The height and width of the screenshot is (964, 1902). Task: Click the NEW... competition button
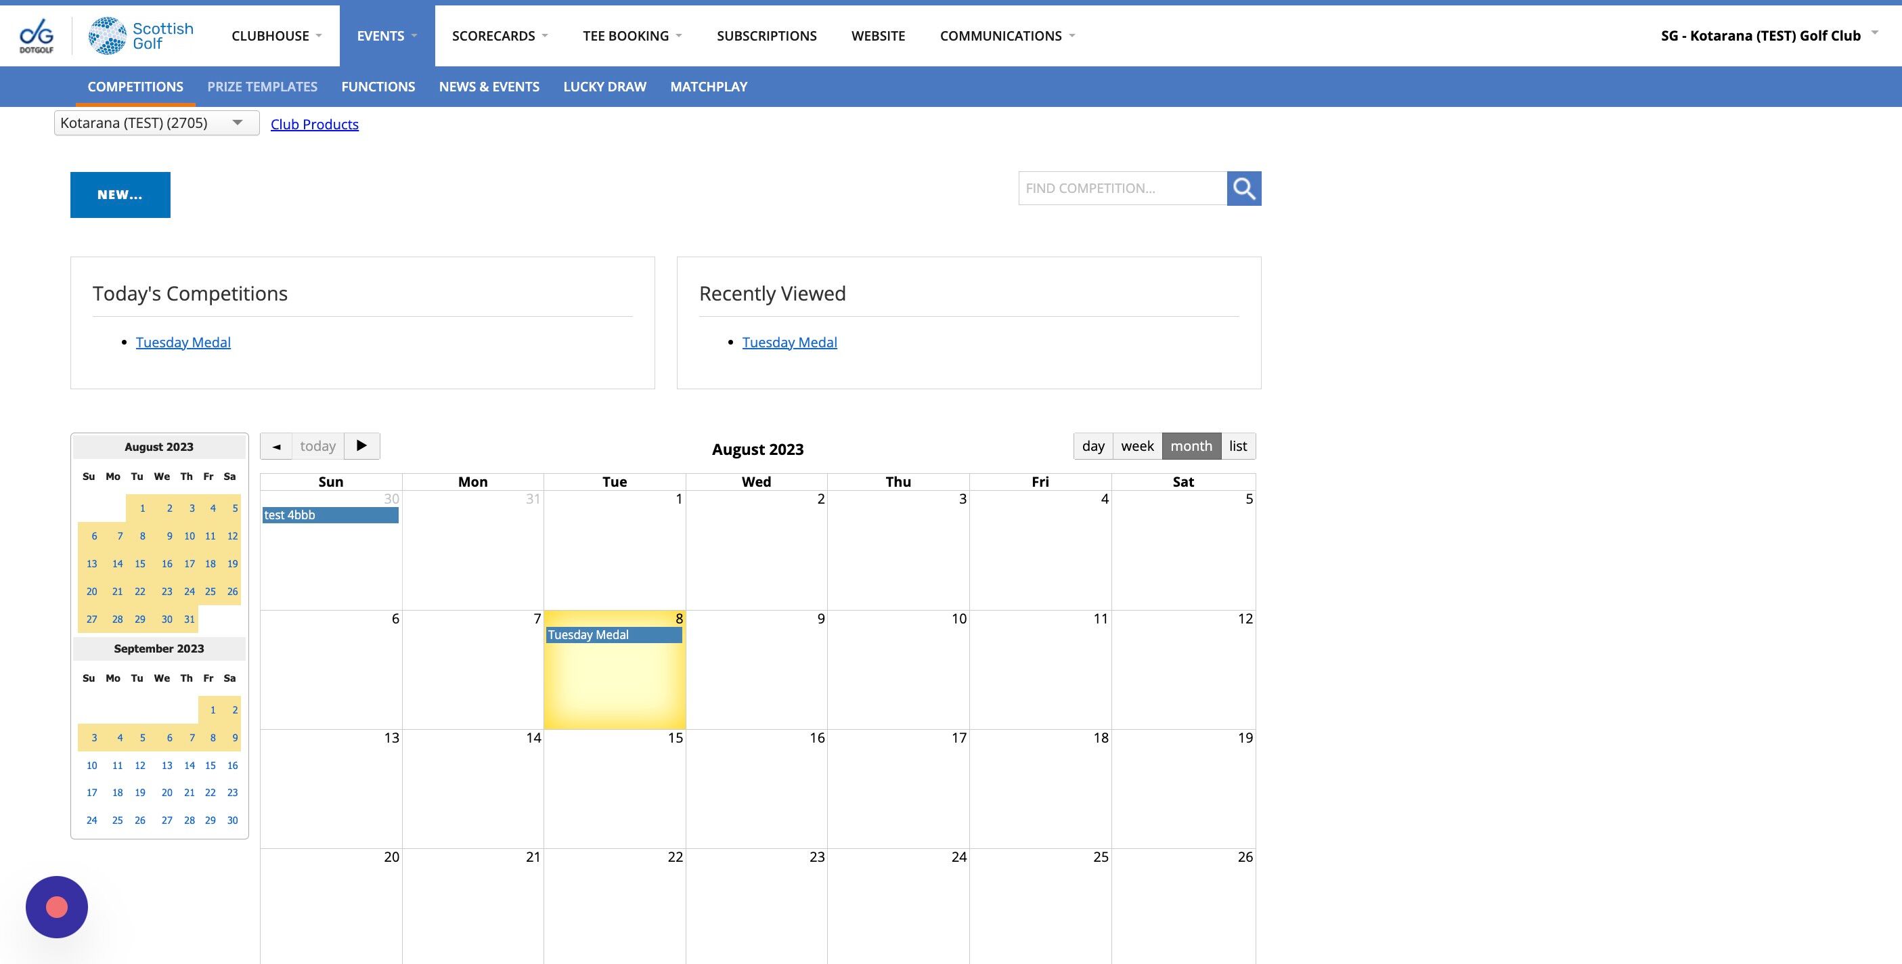pos(120,195)
